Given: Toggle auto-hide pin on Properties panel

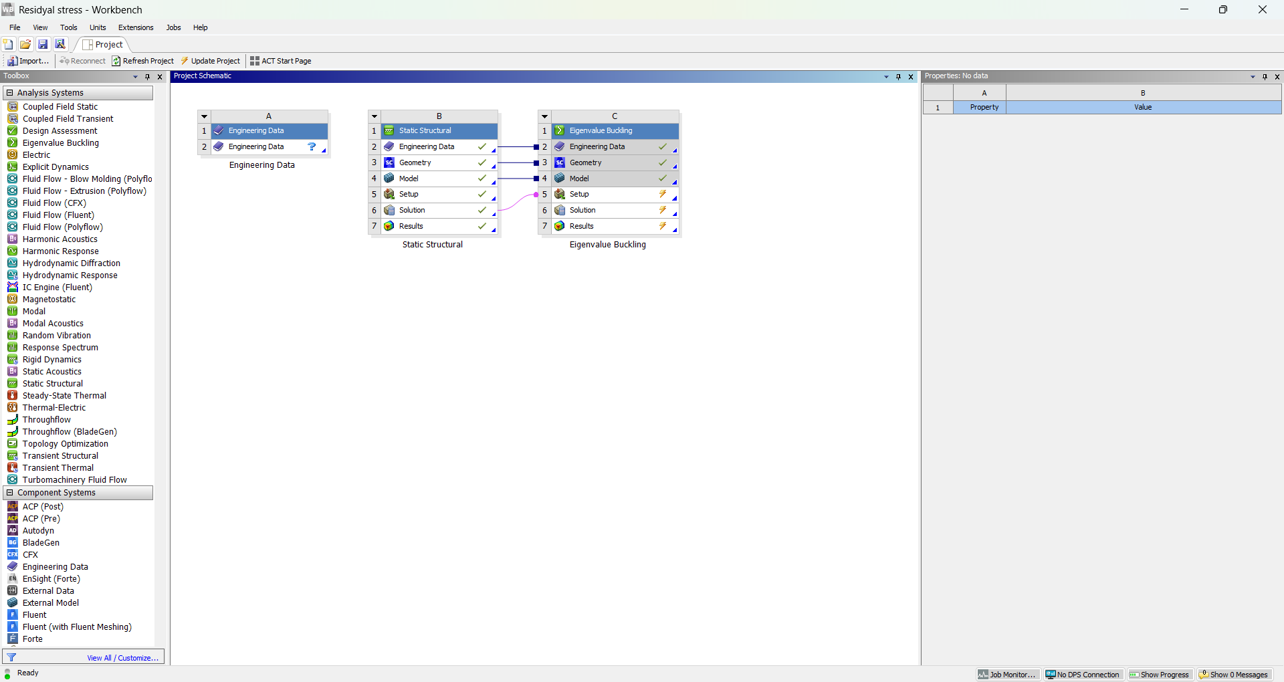Looking at the screenshot, I should 1265,77.
